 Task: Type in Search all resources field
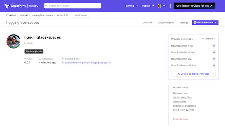(x=74, y=6)
